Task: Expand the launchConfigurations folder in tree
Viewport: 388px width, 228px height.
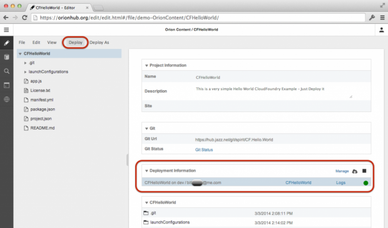Action: point(25,72)
